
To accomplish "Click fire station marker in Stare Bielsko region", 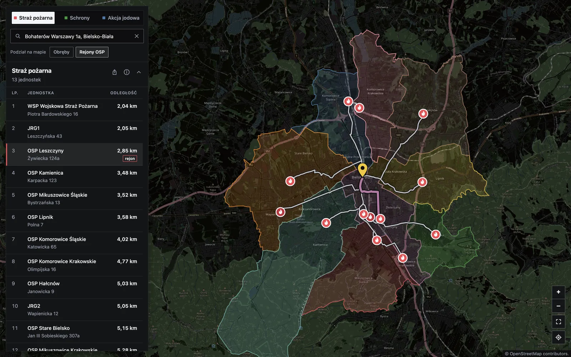I will (x=290, y=181).
